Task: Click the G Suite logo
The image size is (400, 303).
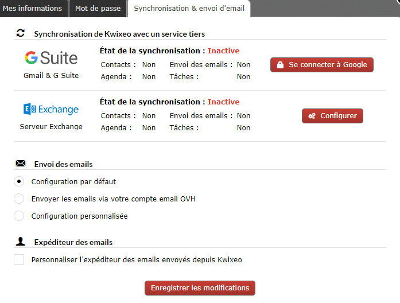Action: click(51, 57)
